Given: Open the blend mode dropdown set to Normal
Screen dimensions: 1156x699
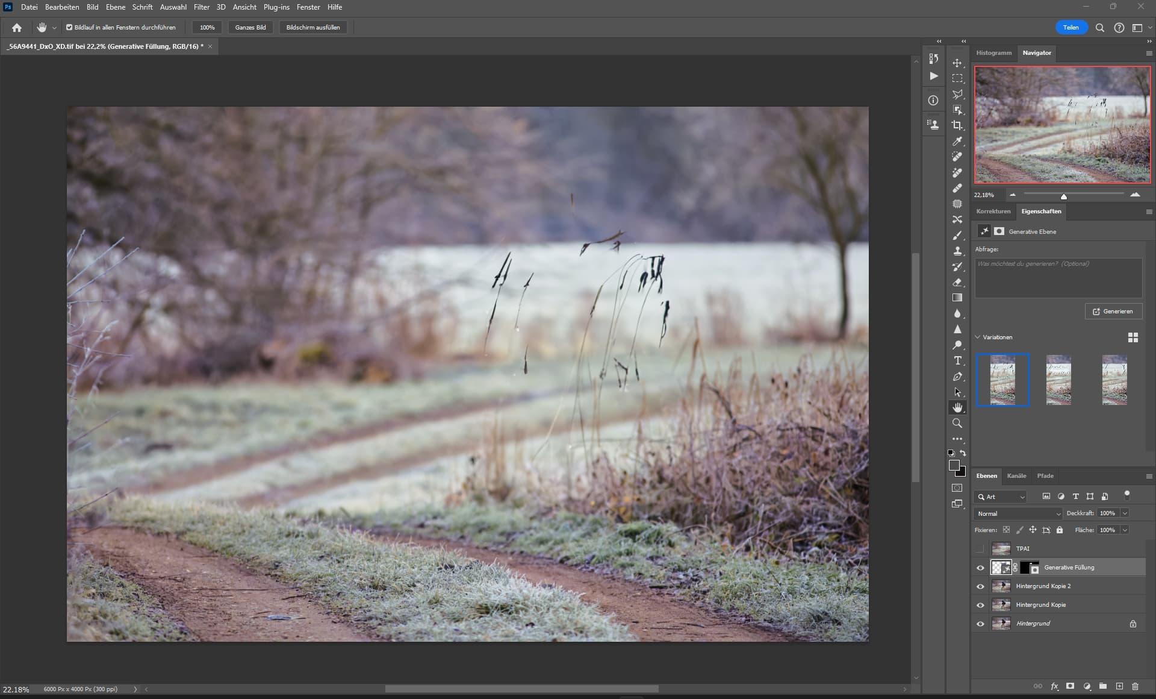Looking at the screenshot, I should (1018, 513).
